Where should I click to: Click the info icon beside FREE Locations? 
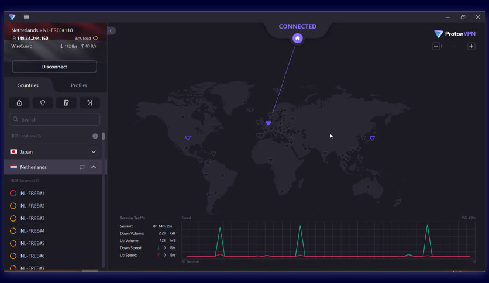click(x=95, y=136)
